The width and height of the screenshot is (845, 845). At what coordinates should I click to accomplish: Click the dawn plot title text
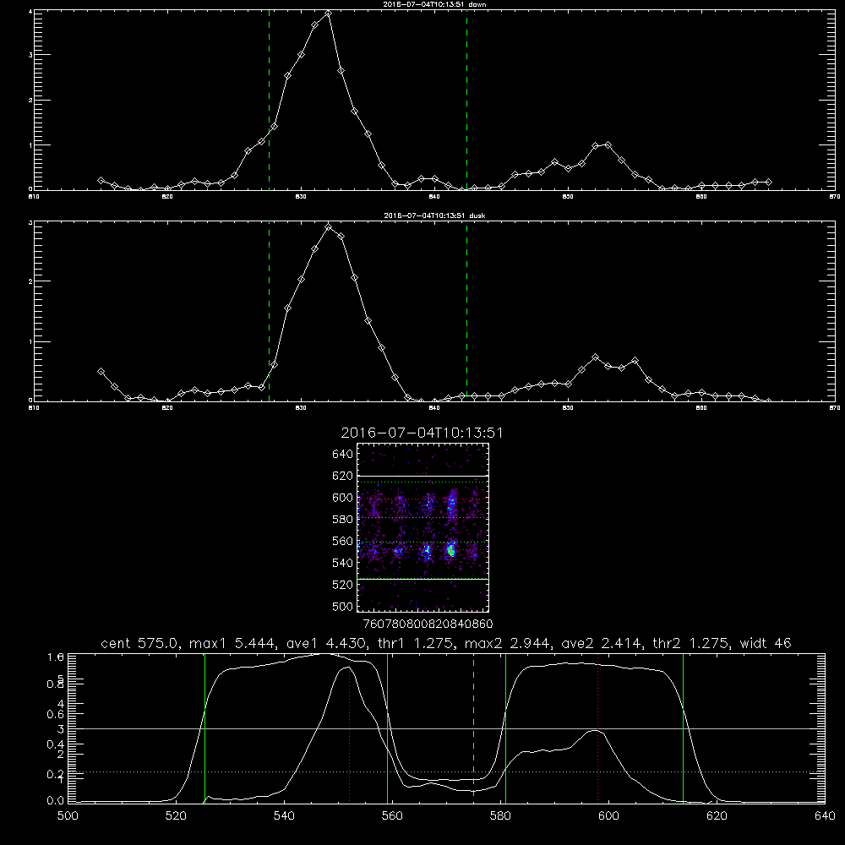[434, 4]
